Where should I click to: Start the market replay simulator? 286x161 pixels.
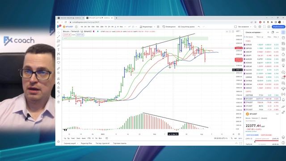click(186, 27)
